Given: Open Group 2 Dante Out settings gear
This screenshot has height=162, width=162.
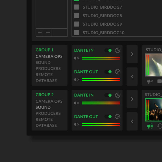Looking at the screenshot, I should pyautogui.click(x=118, y=117).
